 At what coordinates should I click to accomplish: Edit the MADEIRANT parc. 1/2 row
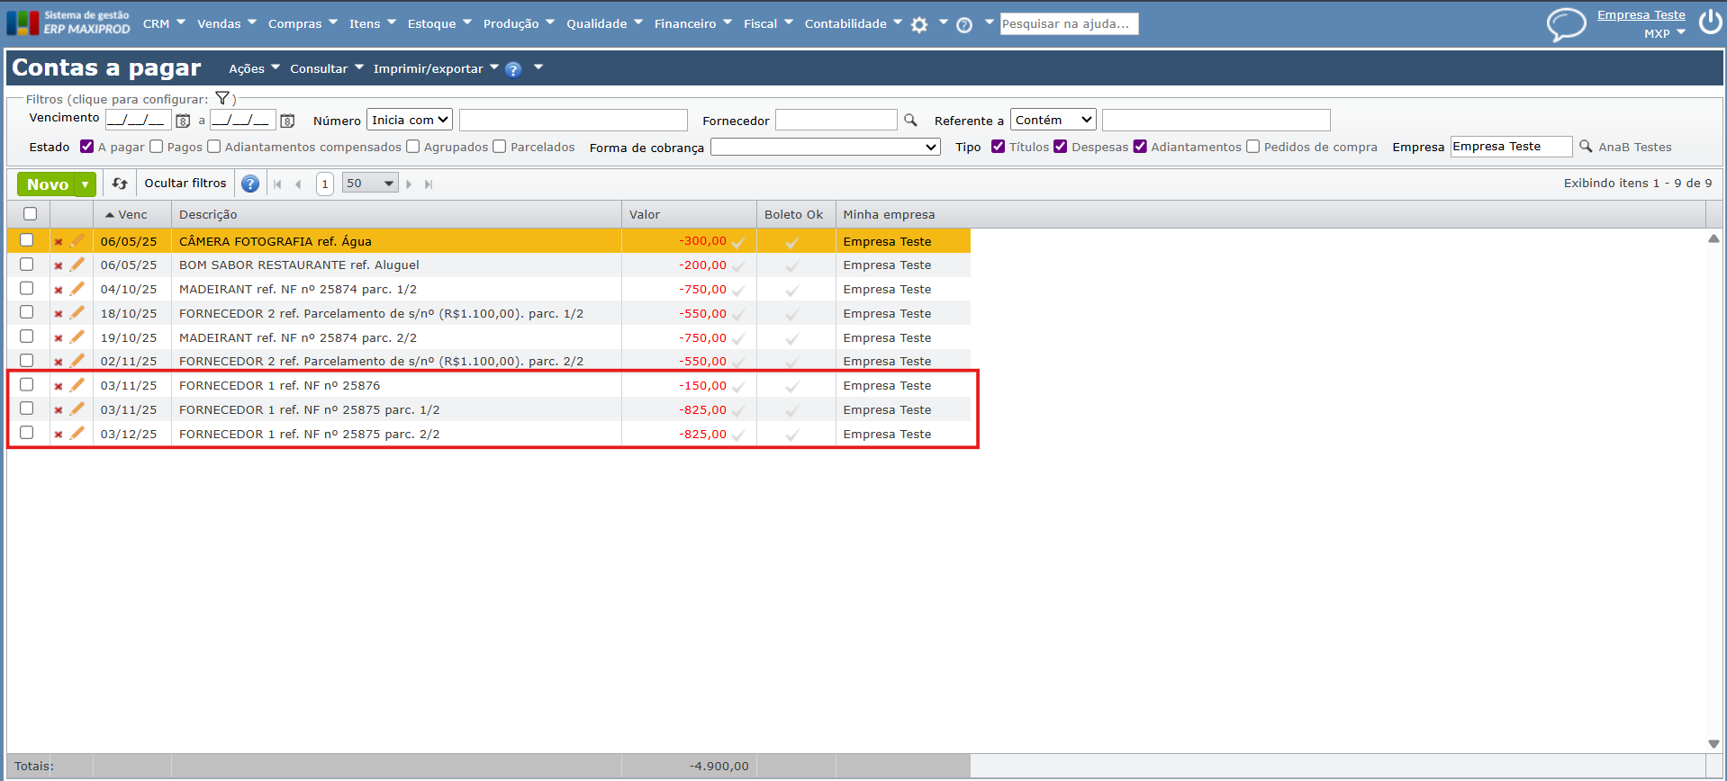click(x=77, y=289)
